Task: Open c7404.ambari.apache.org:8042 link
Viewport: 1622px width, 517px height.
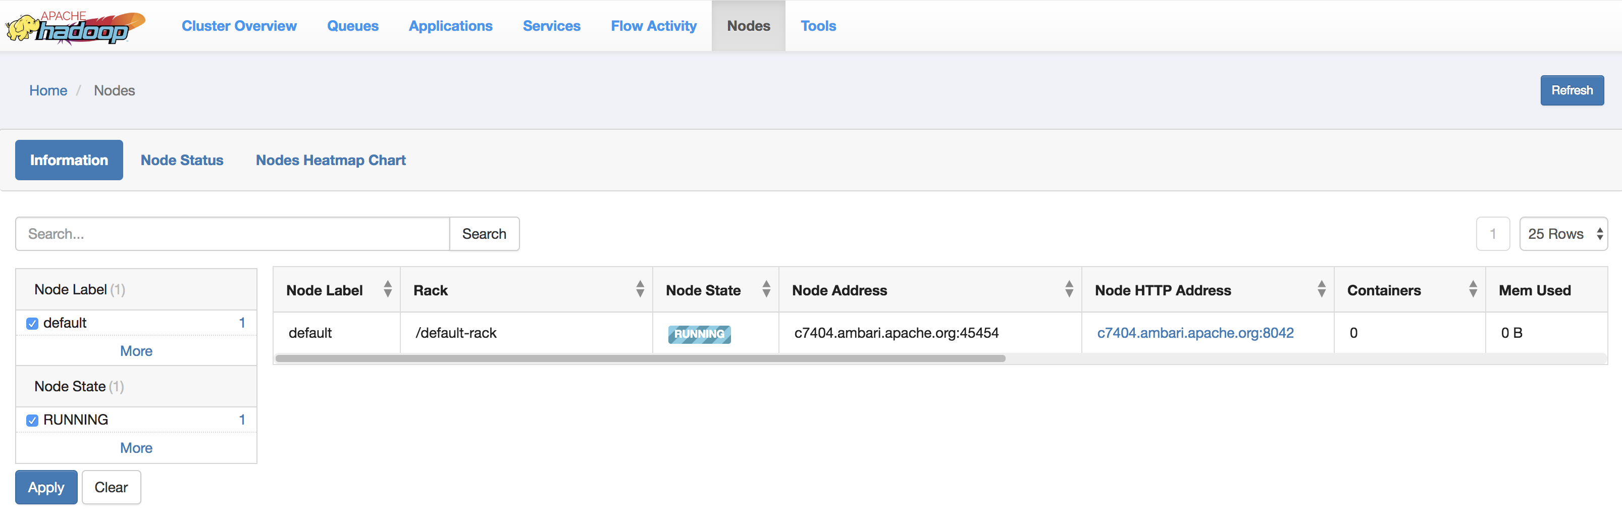Action: [x=1194, y=333]
